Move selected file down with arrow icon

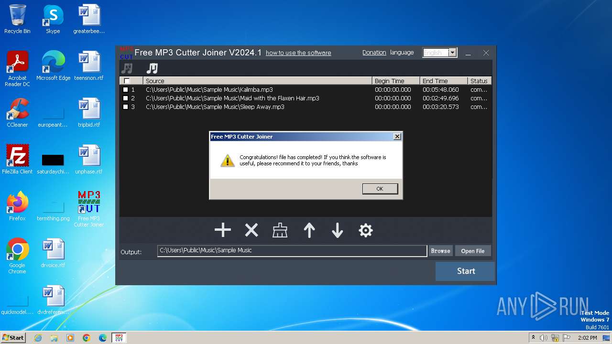pos(338,230)
